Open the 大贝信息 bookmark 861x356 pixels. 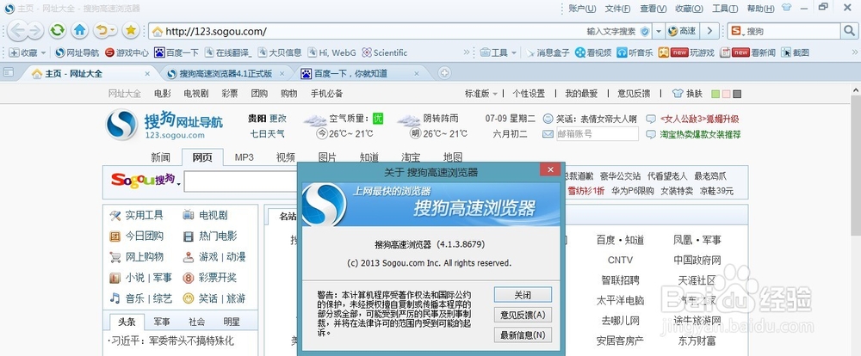click(280, 52)
